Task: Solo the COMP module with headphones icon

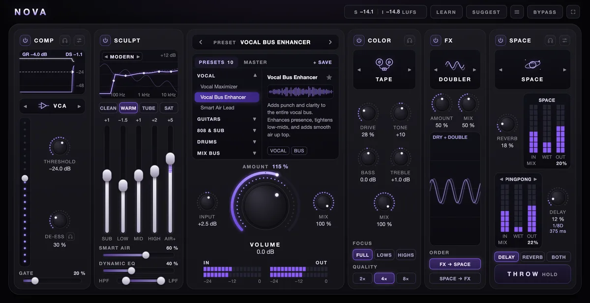Action: tap(65, 40)
